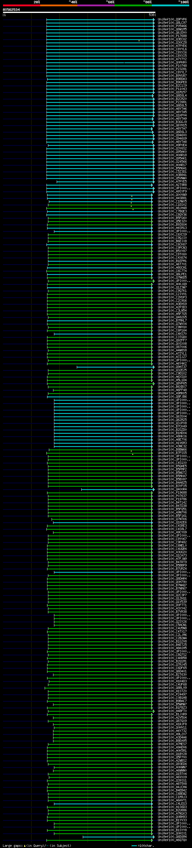Image resolution: width=192 pixels, height=848 pixels.
Task: Select the UniRef100_A9SYF9 label
Action: (172, 191)
